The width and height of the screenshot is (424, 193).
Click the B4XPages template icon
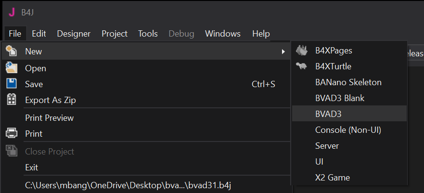click(301, 50)
